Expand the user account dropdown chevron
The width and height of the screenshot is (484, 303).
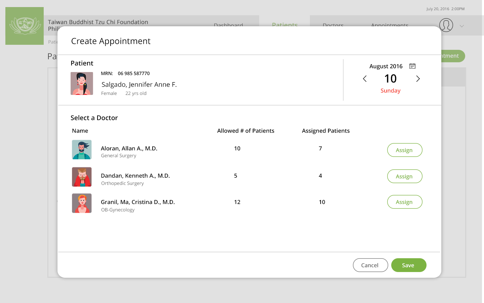(462, 26)
